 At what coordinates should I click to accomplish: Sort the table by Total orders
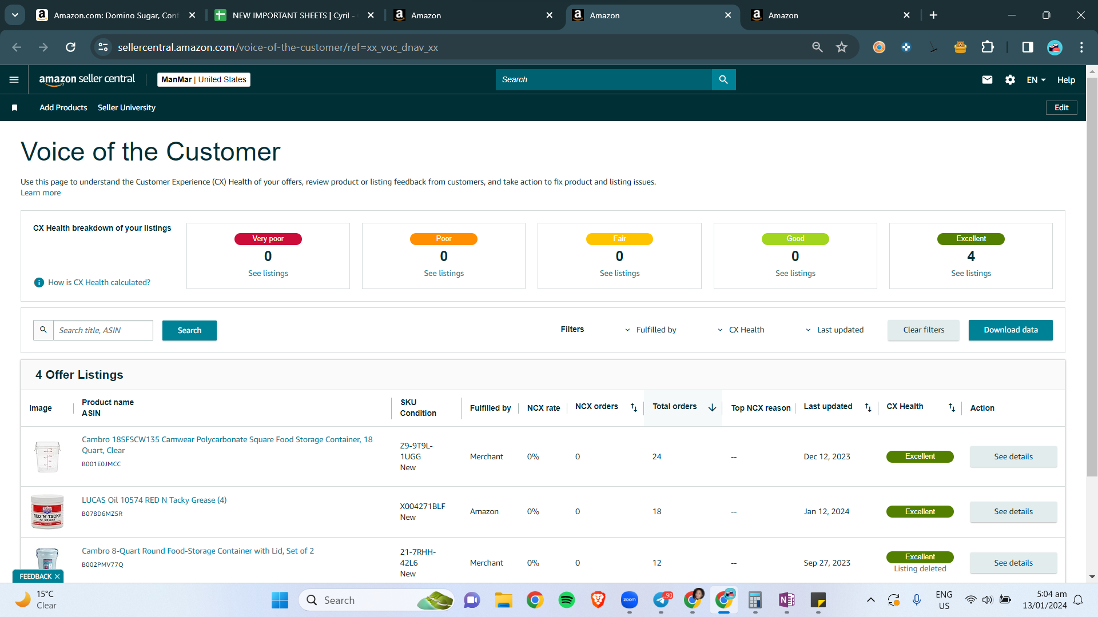712,407
